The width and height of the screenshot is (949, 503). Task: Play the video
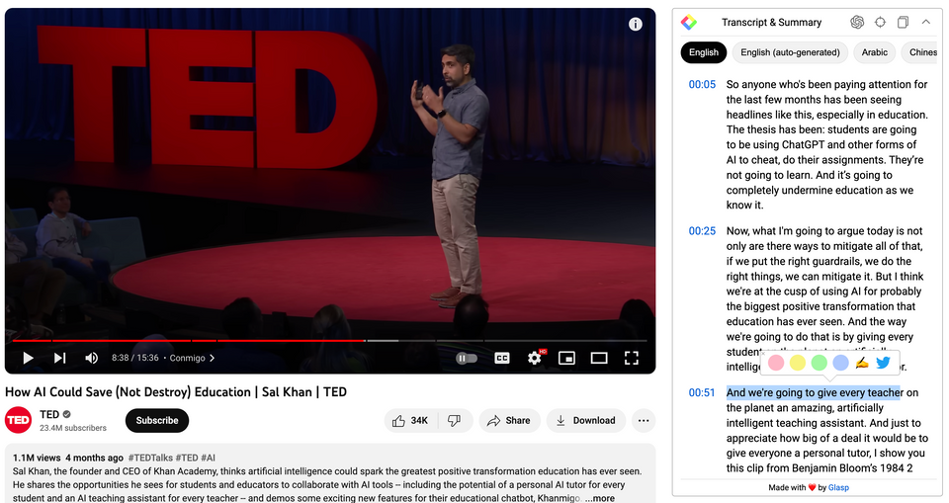[x=28, y=358]
